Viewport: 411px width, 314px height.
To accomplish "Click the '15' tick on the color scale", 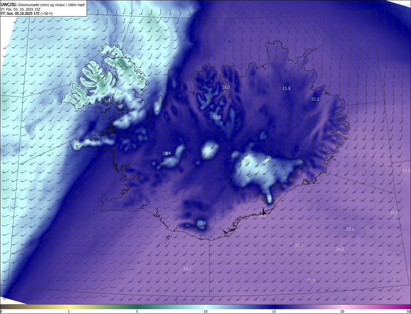I will (x=274, y=311).
